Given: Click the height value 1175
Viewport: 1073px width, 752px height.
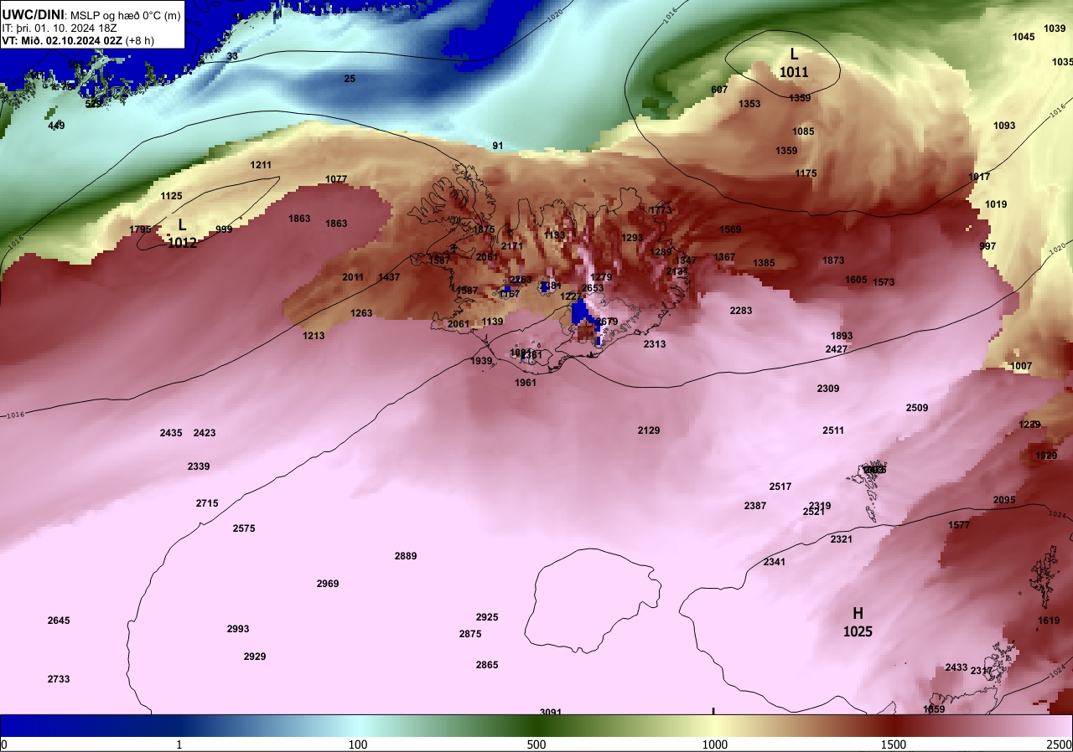Looking at the screenshot, I should (806, 173).
